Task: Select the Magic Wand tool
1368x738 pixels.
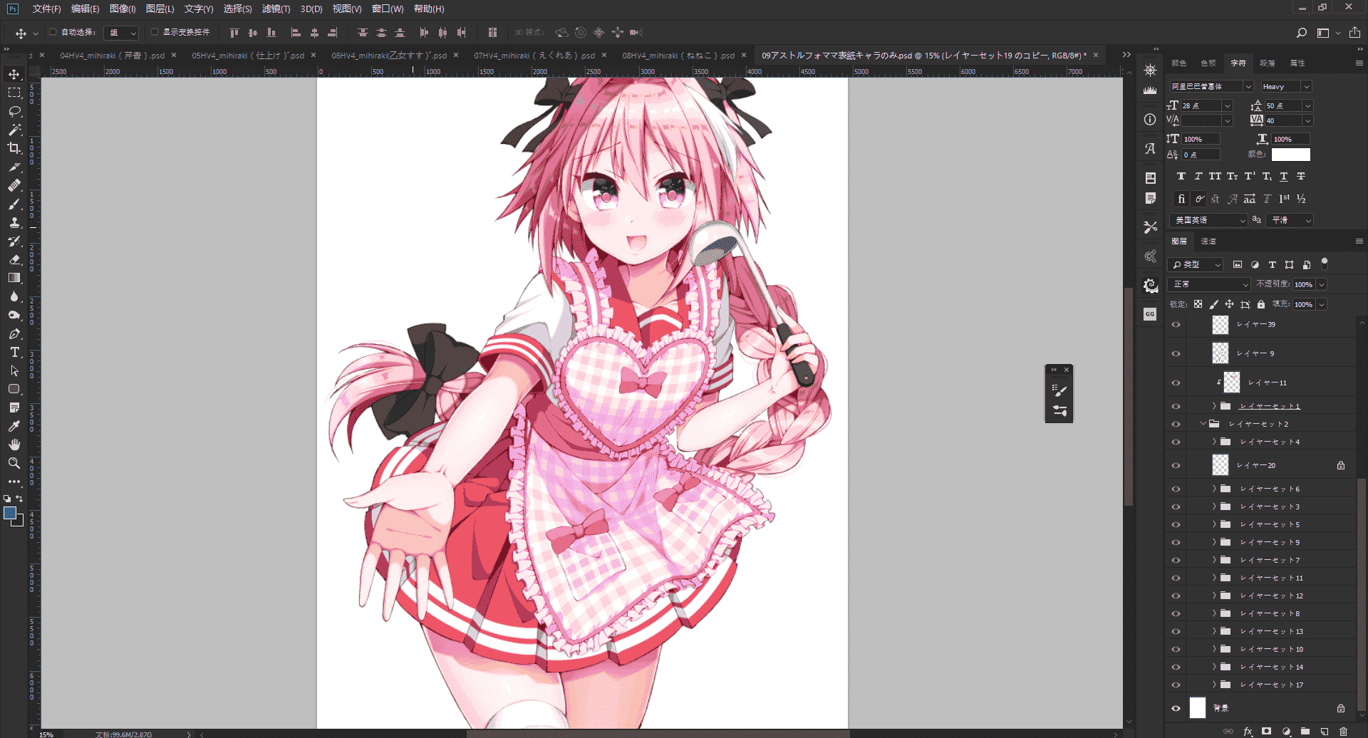Action: click(x=14, y=130)
